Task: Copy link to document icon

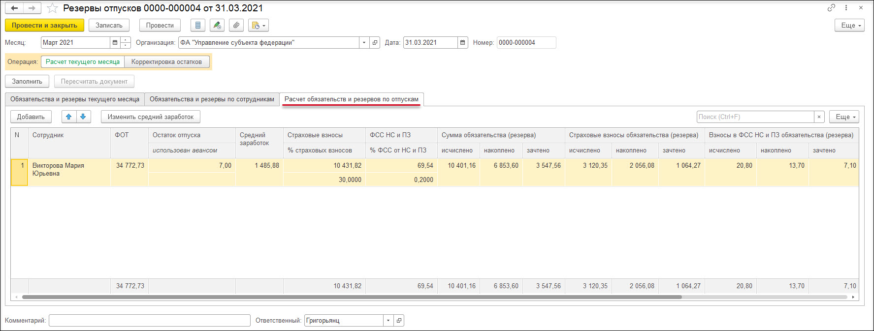Action: click(831, 7)
